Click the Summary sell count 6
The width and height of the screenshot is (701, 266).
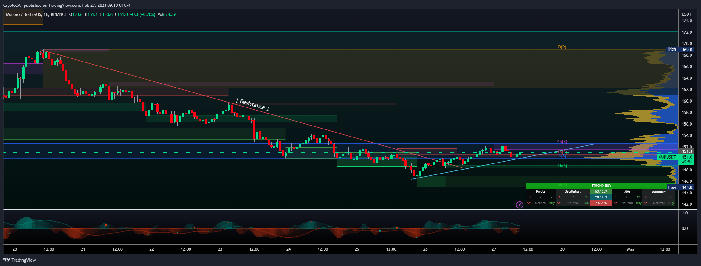pyautogui.click(x=646, y=197)
